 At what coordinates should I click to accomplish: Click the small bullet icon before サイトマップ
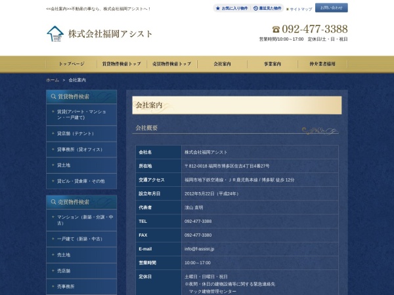[x=288, y=9]
